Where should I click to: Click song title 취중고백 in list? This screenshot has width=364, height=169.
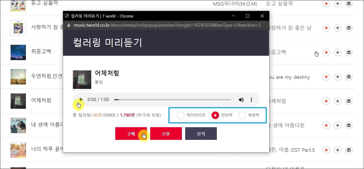pyautogui.click(x=41, y=51)
